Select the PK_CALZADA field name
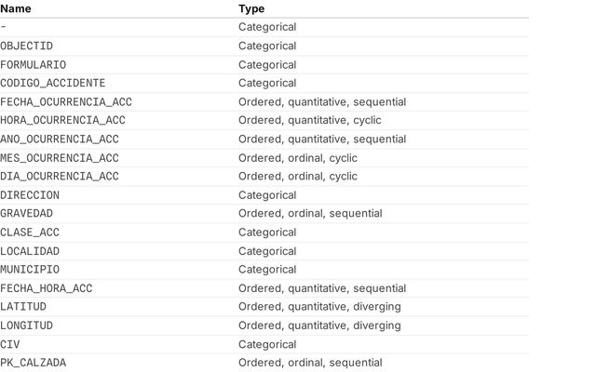The image size is (596, 372). click(x=33, y=363)
